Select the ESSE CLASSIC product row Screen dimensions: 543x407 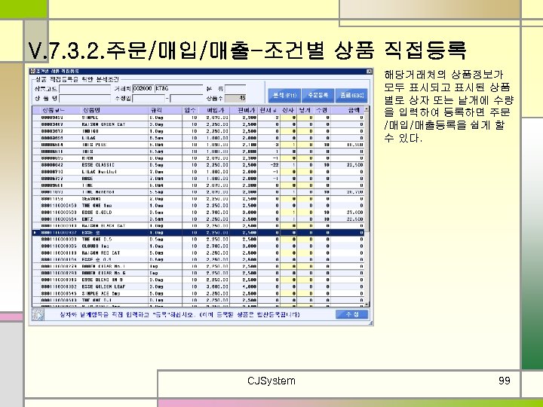(198, 165)
